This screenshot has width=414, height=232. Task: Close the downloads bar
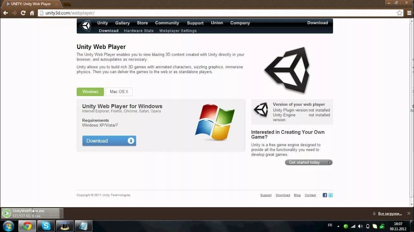point(409,213)
